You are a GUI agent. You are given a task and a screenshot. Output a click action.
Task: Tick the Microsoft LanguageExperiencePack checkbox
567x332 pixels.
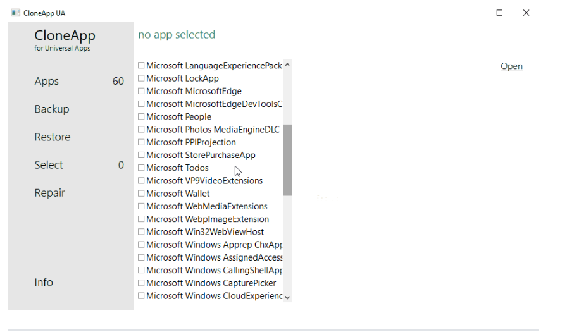click(141, 65)
